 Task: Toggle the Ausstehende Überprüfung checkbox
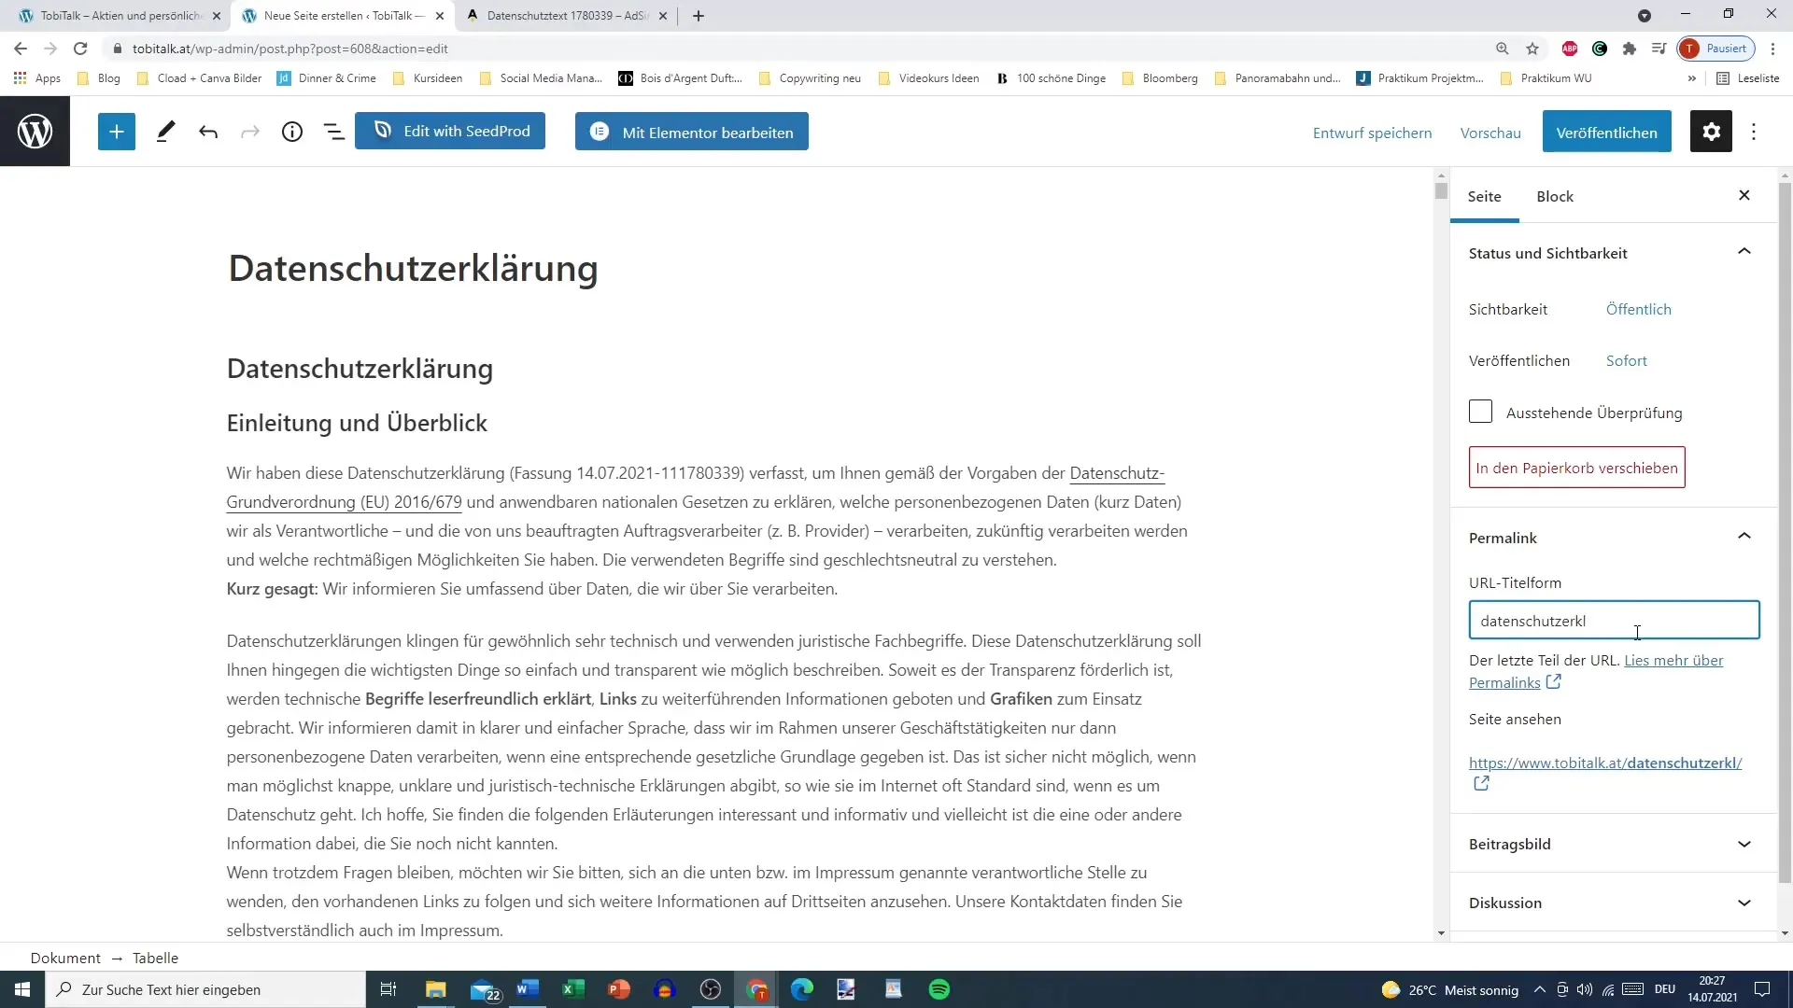coord(1481,411)
